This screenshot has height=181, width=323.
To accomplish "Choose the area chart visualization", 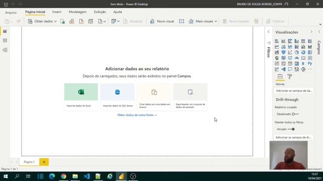I will [x=284, y=47].
